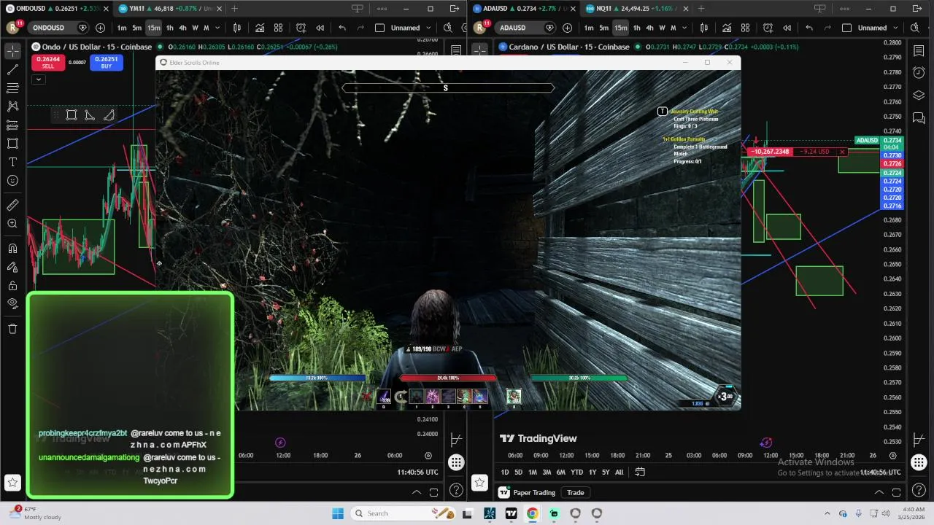934x525 pixels.
Task: Open the emoji icons tool
Action: pos(12,180)
